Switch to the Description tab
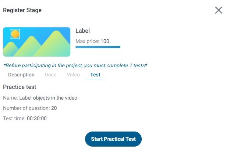 click(21, 75)
